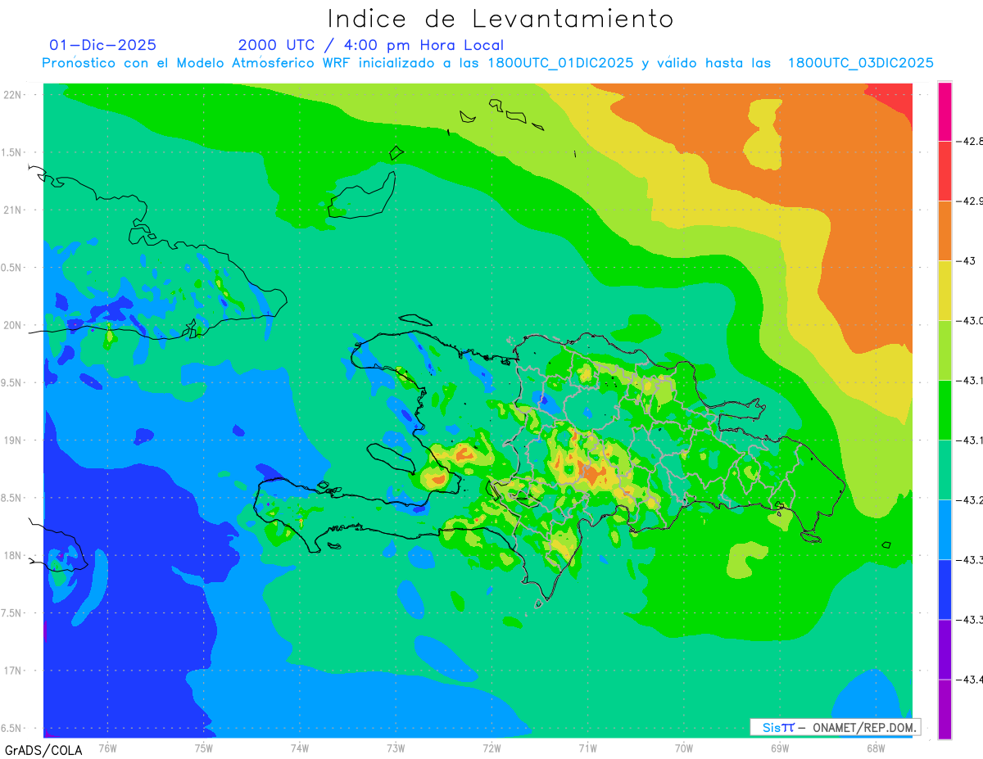Click the date text '01-Dic-2025'
983x759 pixels.
(x=102, y=45)
